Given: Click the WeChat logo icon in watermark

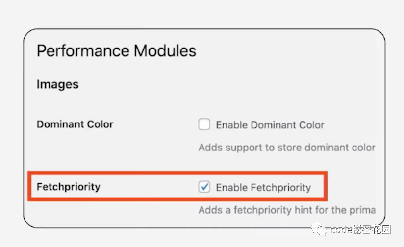Looking at the screenshot, I should coord(320,229).
